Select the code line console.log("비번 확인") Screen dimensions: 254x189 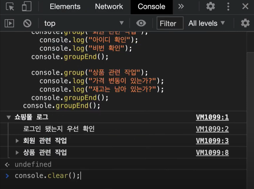[86, 48]
